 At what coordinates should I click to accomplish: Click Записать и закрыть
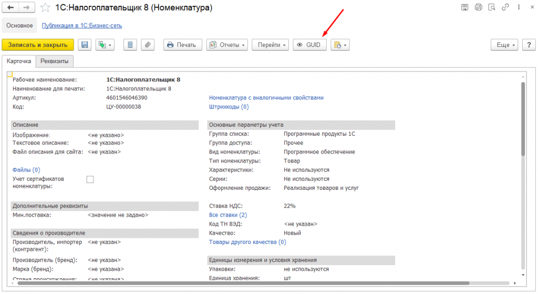(38, 45)
